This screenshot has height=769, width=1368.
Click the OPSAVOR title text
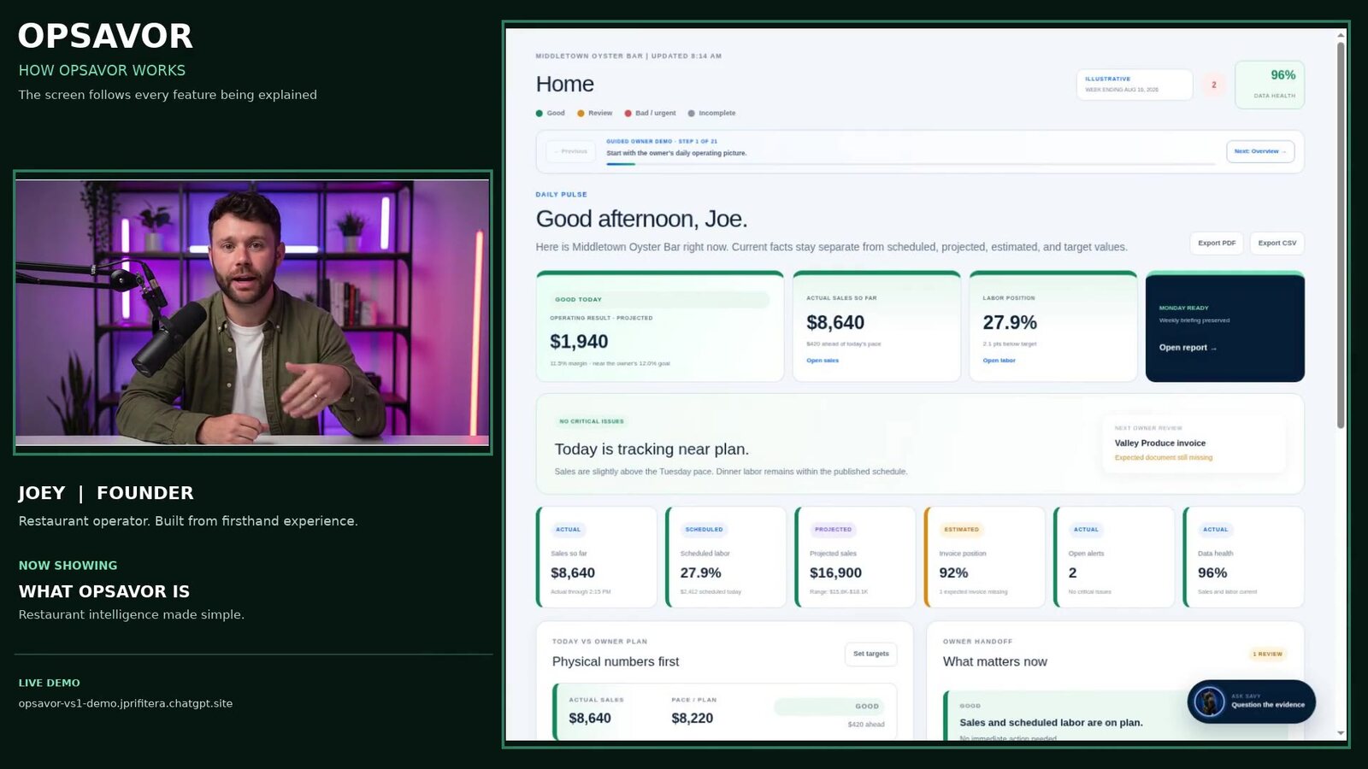106,36
